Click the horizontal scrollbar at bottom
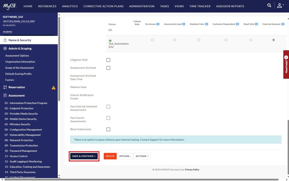The height and width of the screenshot is (181, 289). [141, 180]
